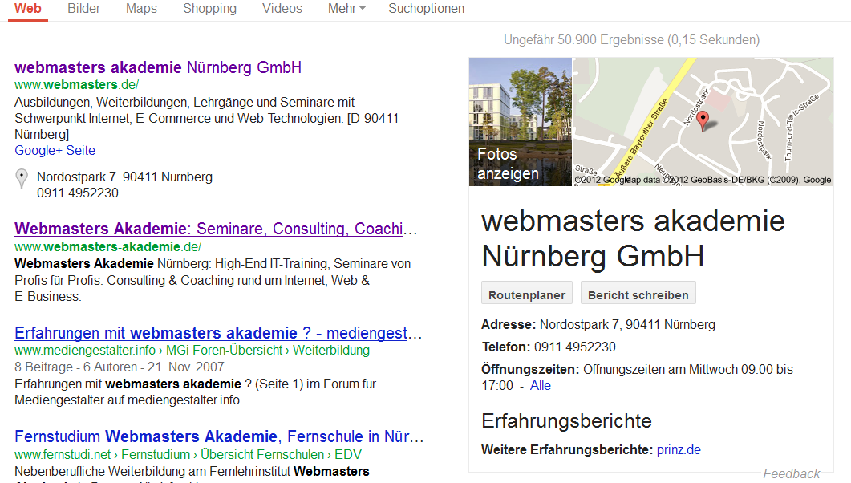Click the Routenplaner button
This screenshot has height=483, width=851.
click(526, 293)
